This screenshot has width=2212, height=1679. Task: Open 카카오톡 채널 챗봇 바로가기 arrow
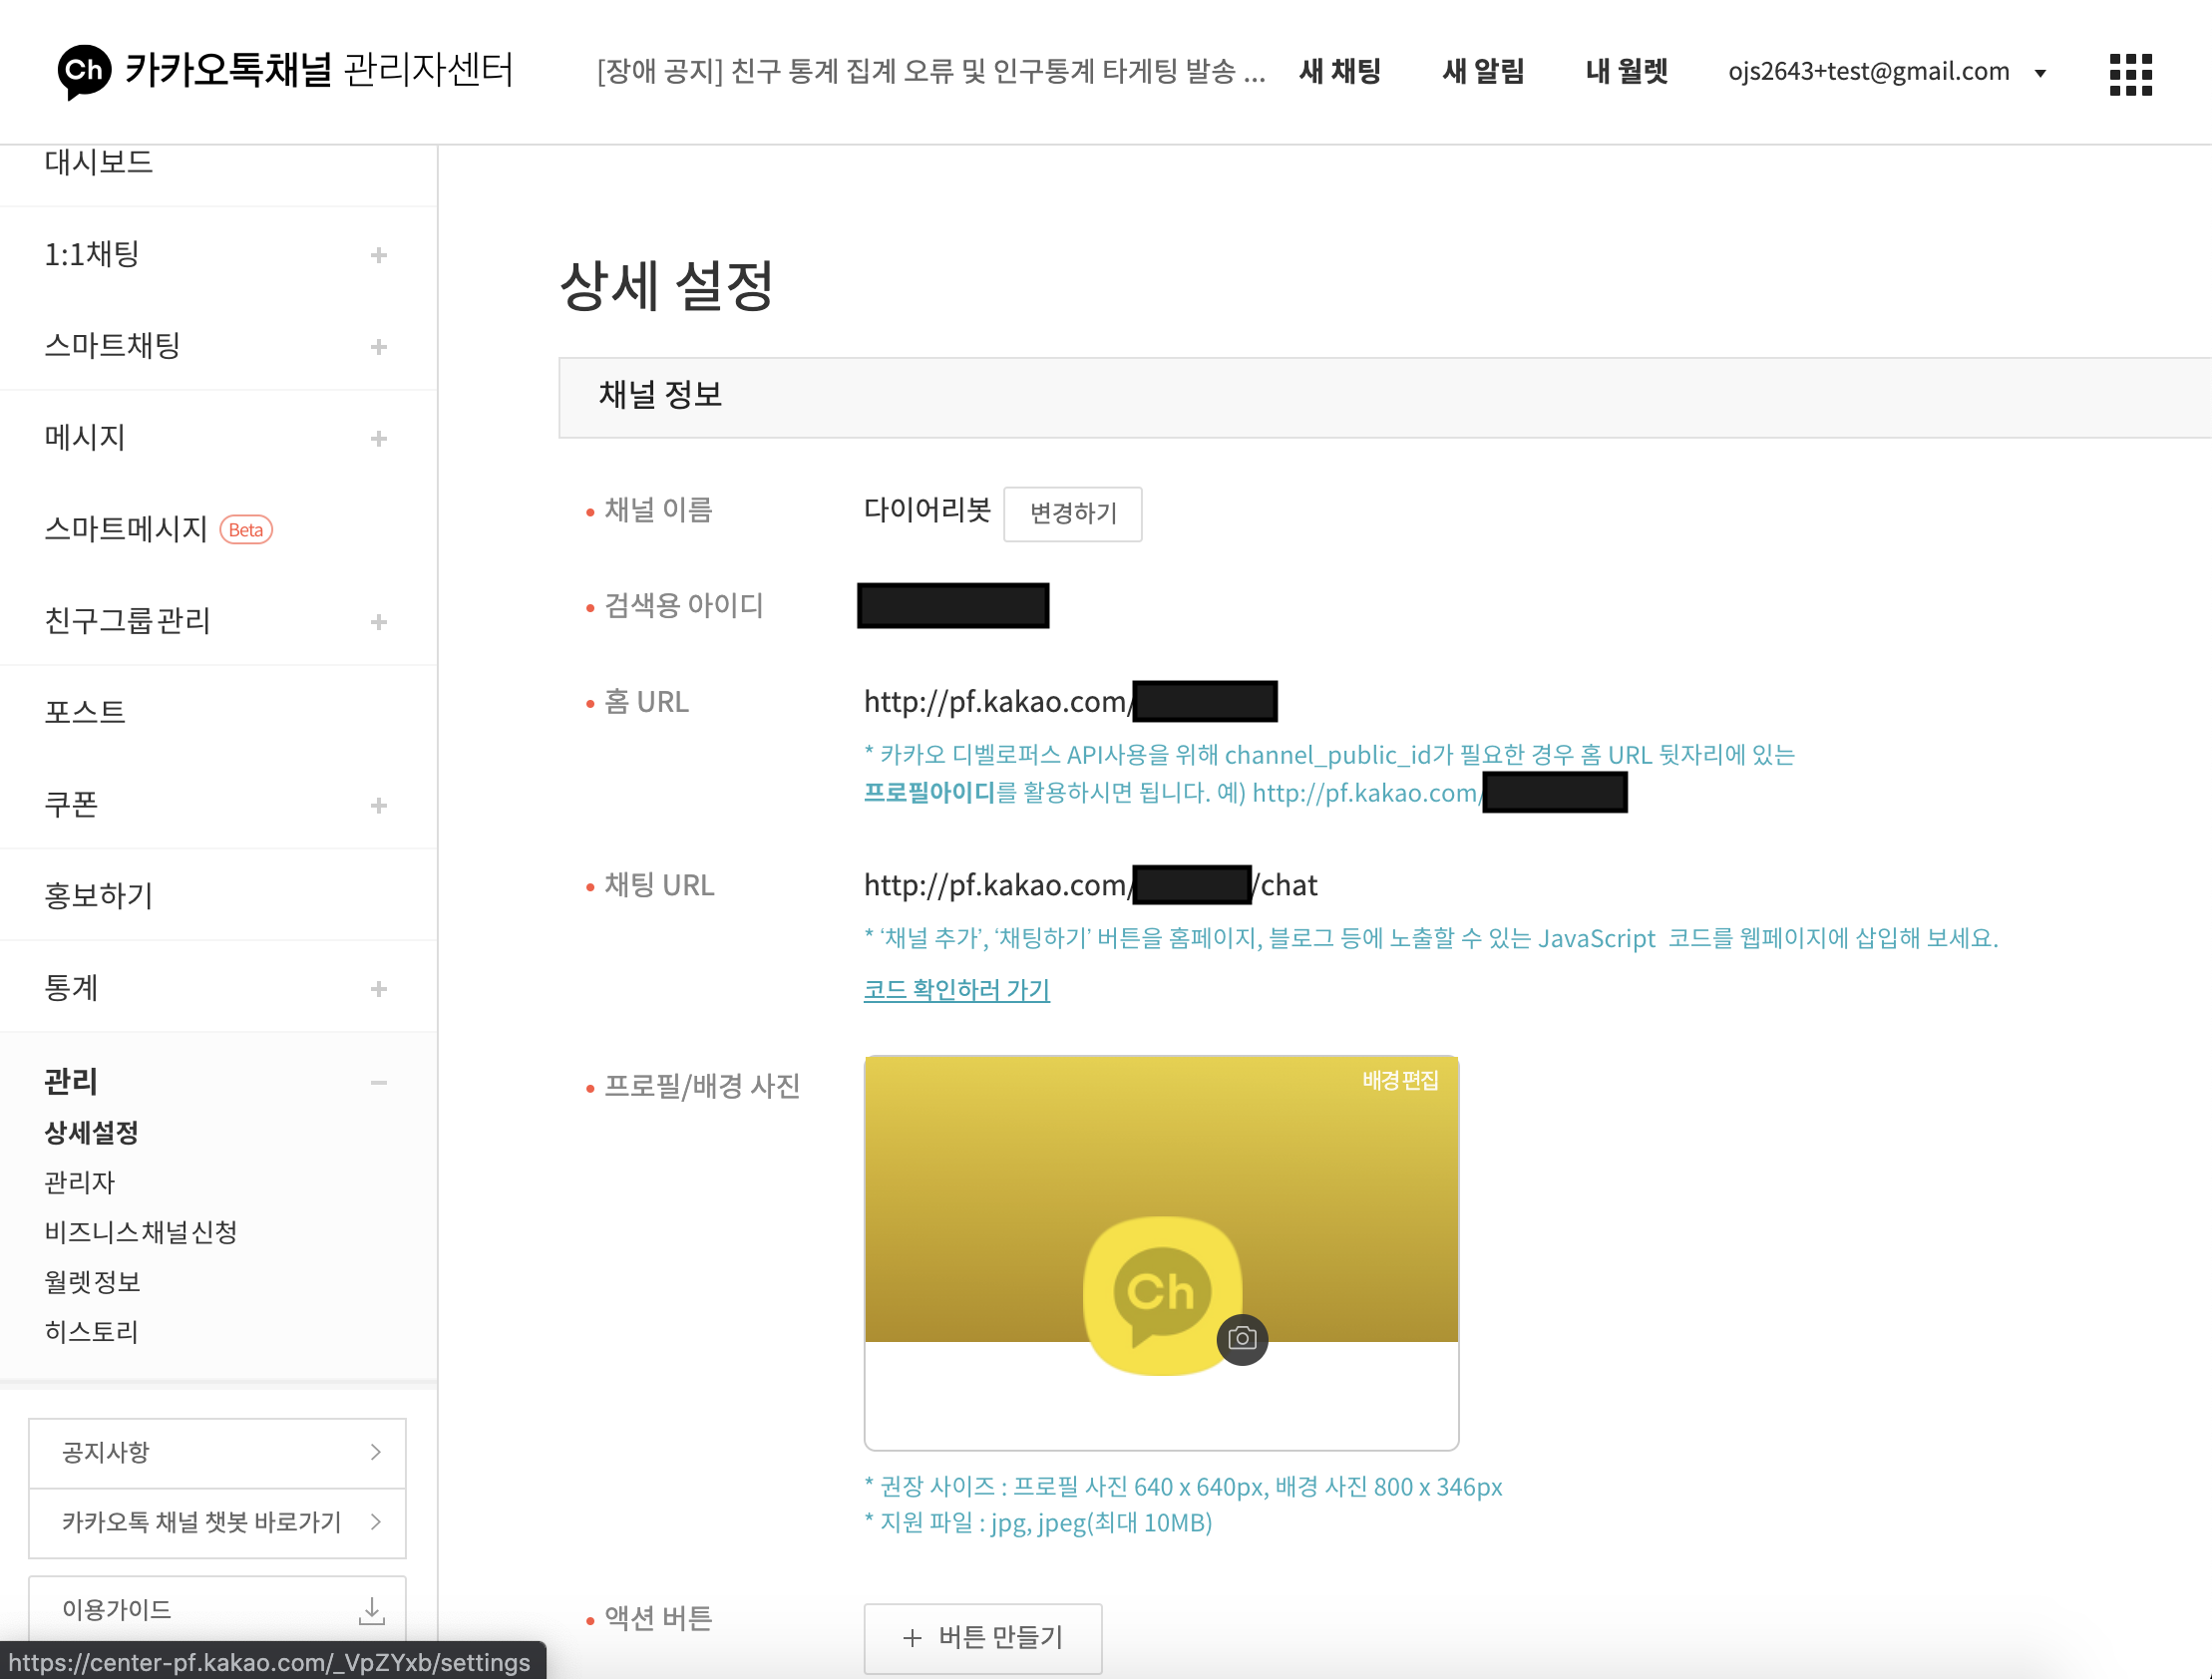click(x=376, y=1522)
